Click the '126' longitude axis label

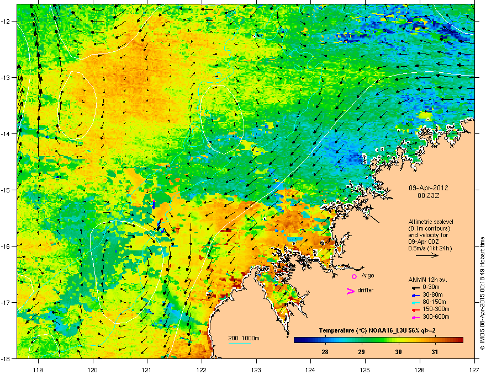click(x=420, y=369)
